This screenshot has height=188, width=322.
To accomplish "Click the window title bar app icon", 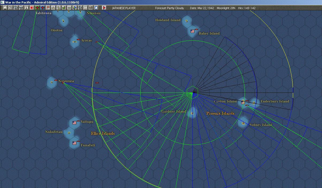I will click(x=2, y=2).
